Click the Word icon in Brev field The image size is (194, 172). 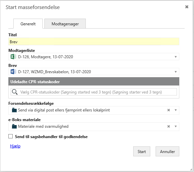[x=13, y=72]
